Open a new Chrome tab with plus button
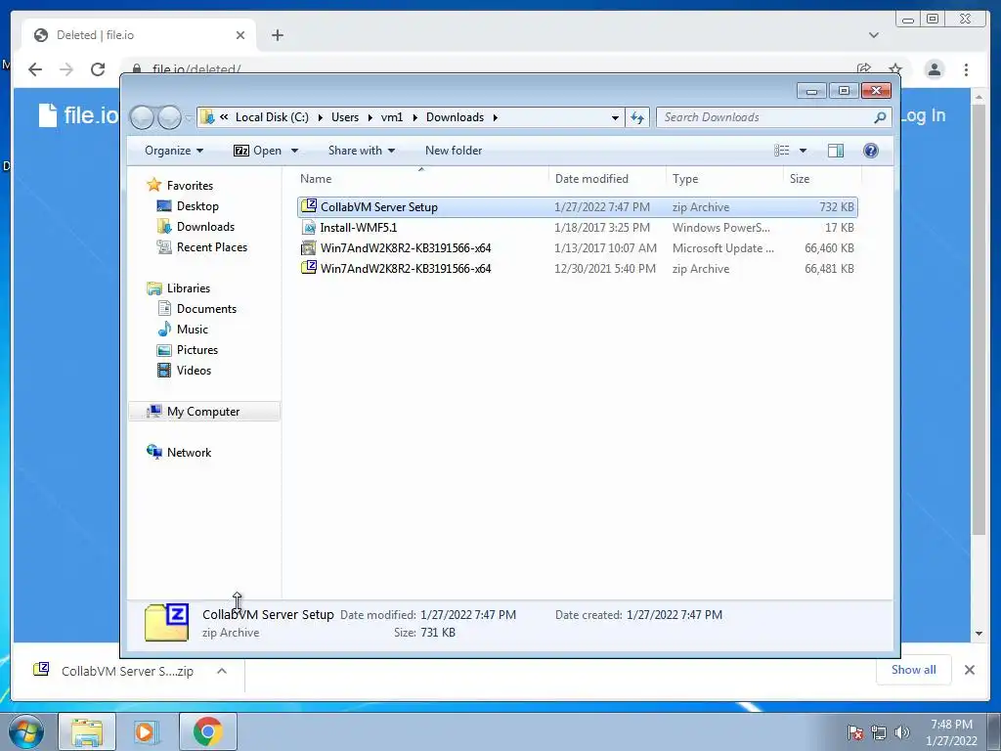This screenshot has height=751, width=1001. (x=277, y=35)
